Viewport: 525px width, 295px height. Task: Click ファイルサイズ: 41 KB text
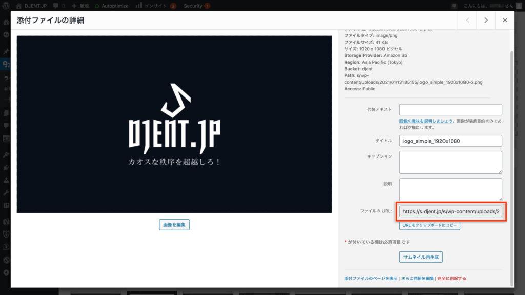pos(366,42)
